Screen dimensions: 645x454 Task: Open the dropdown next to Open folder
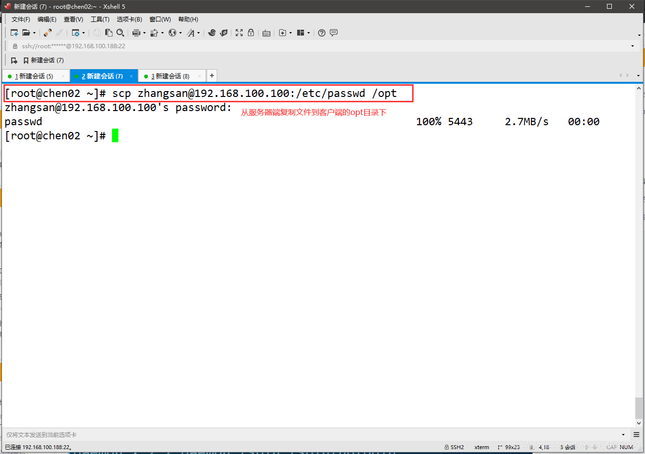(34, 33)
